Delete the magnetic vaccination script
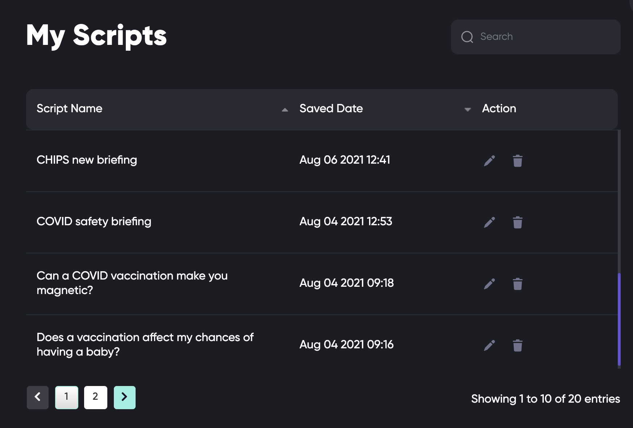Image resolution: width=633 pixels, height=428 pixels. [x=518, y=284]
